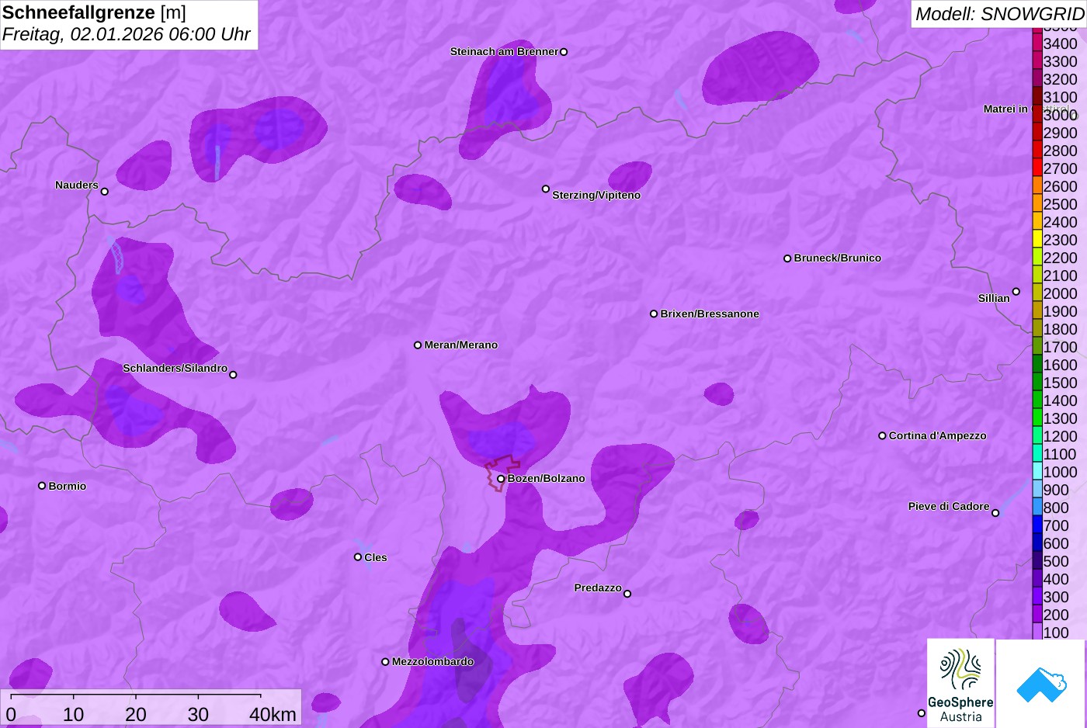
Task: Select the Bormio marker circle
Action: (x=42, y=486)
